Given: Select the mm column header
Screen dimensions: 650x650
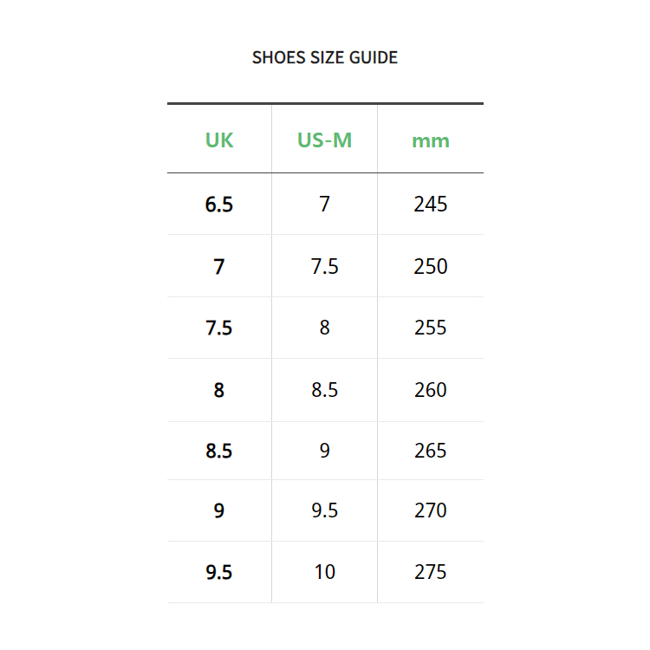Looking at the screenshot, I should (431, 140).
